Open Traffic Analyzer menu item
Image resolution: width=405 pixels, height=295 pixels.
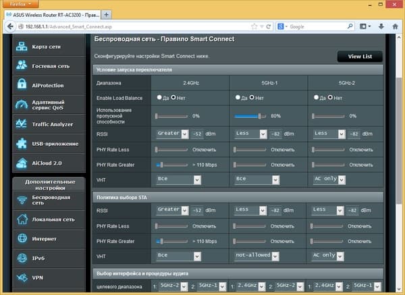49,124
